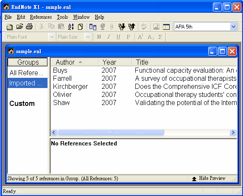Open the Tools menu
This screenshot has height=196, width=243.
click(x=62, y=17)
